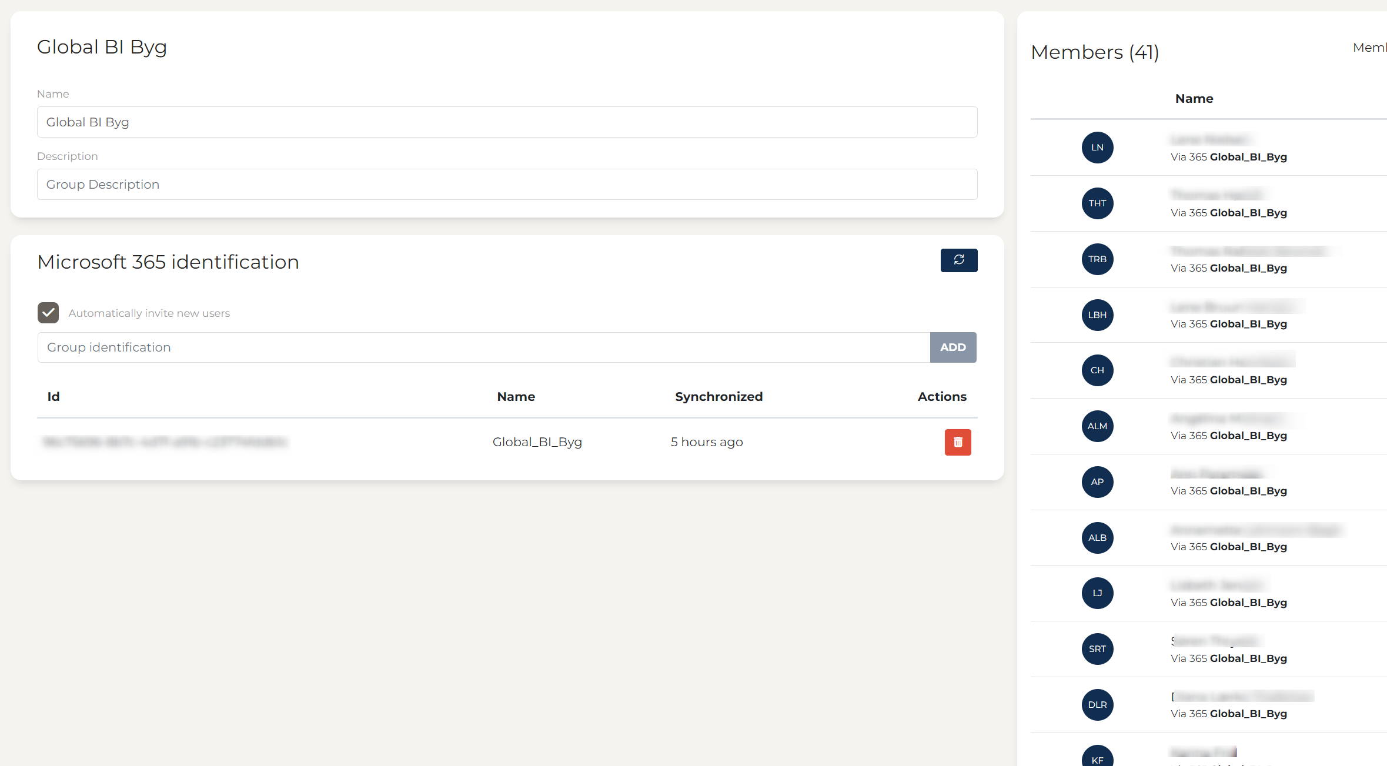Screen dimensions: 1387x766
Task: Click the SRT member avatar
Action: [x=1097, y=649]
